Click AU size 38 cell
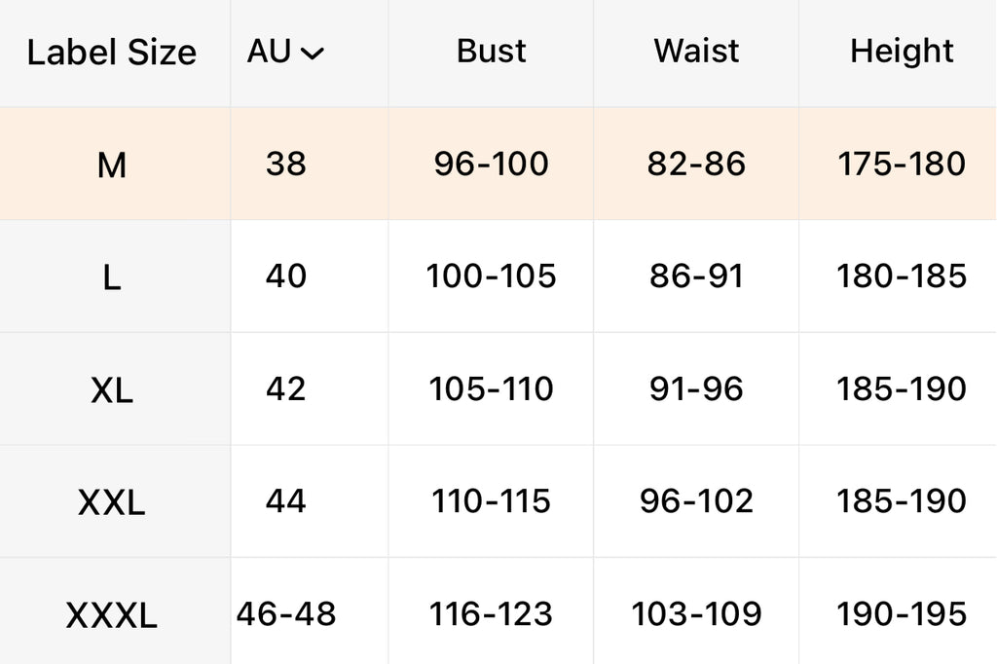 (286, 164)
